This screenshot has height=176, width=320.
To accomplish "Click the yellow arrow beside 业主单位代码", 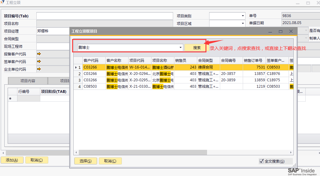I will click(39, 69).
